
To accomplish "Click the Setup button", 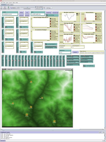I will click(x=21, y=13).
